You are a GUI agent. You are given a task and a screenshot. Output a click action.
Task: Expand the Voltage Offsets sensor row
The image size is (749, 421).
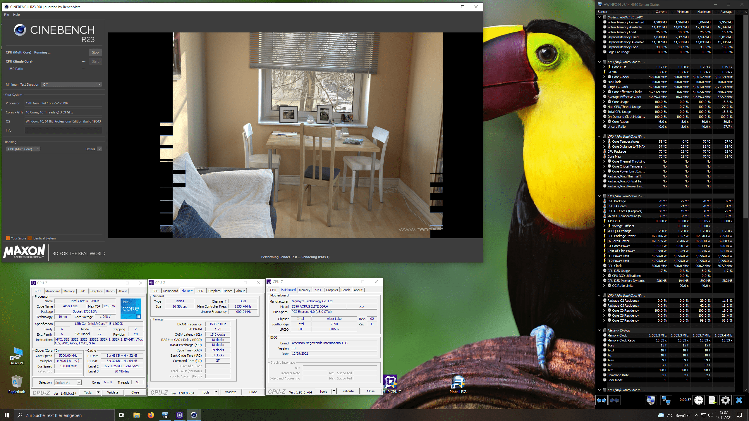coord(604,226)
